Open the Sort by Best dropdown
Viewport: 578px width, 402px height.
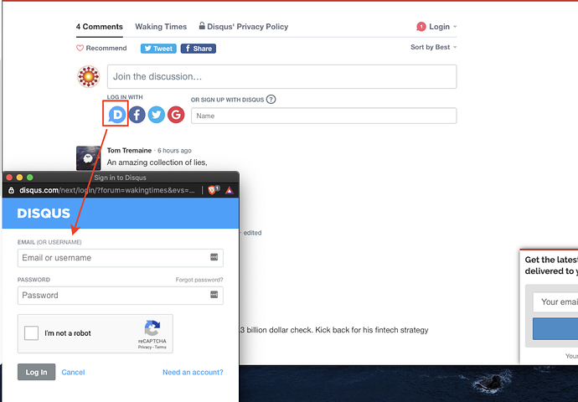tap(434, 47)
